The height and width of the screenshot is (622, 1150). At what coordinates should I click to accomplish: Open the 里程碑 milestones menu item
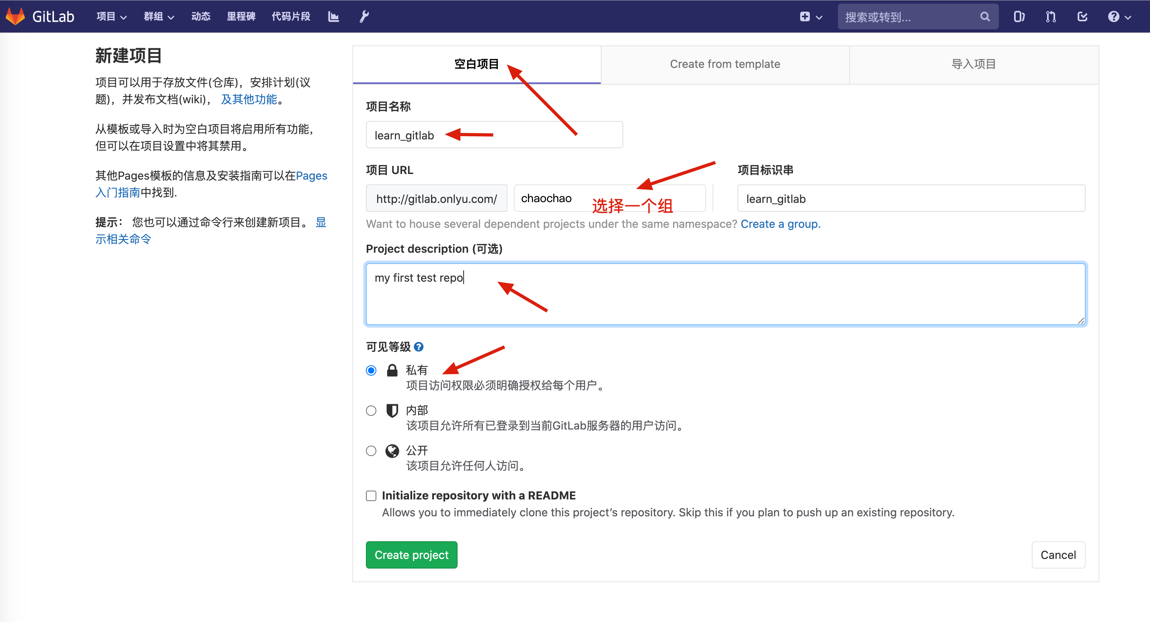click(x=241, y=16)
